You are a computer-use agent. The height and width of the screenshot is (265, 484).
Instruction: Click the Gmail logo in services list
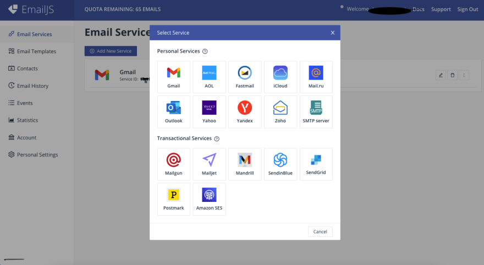(x=102, y=75)
